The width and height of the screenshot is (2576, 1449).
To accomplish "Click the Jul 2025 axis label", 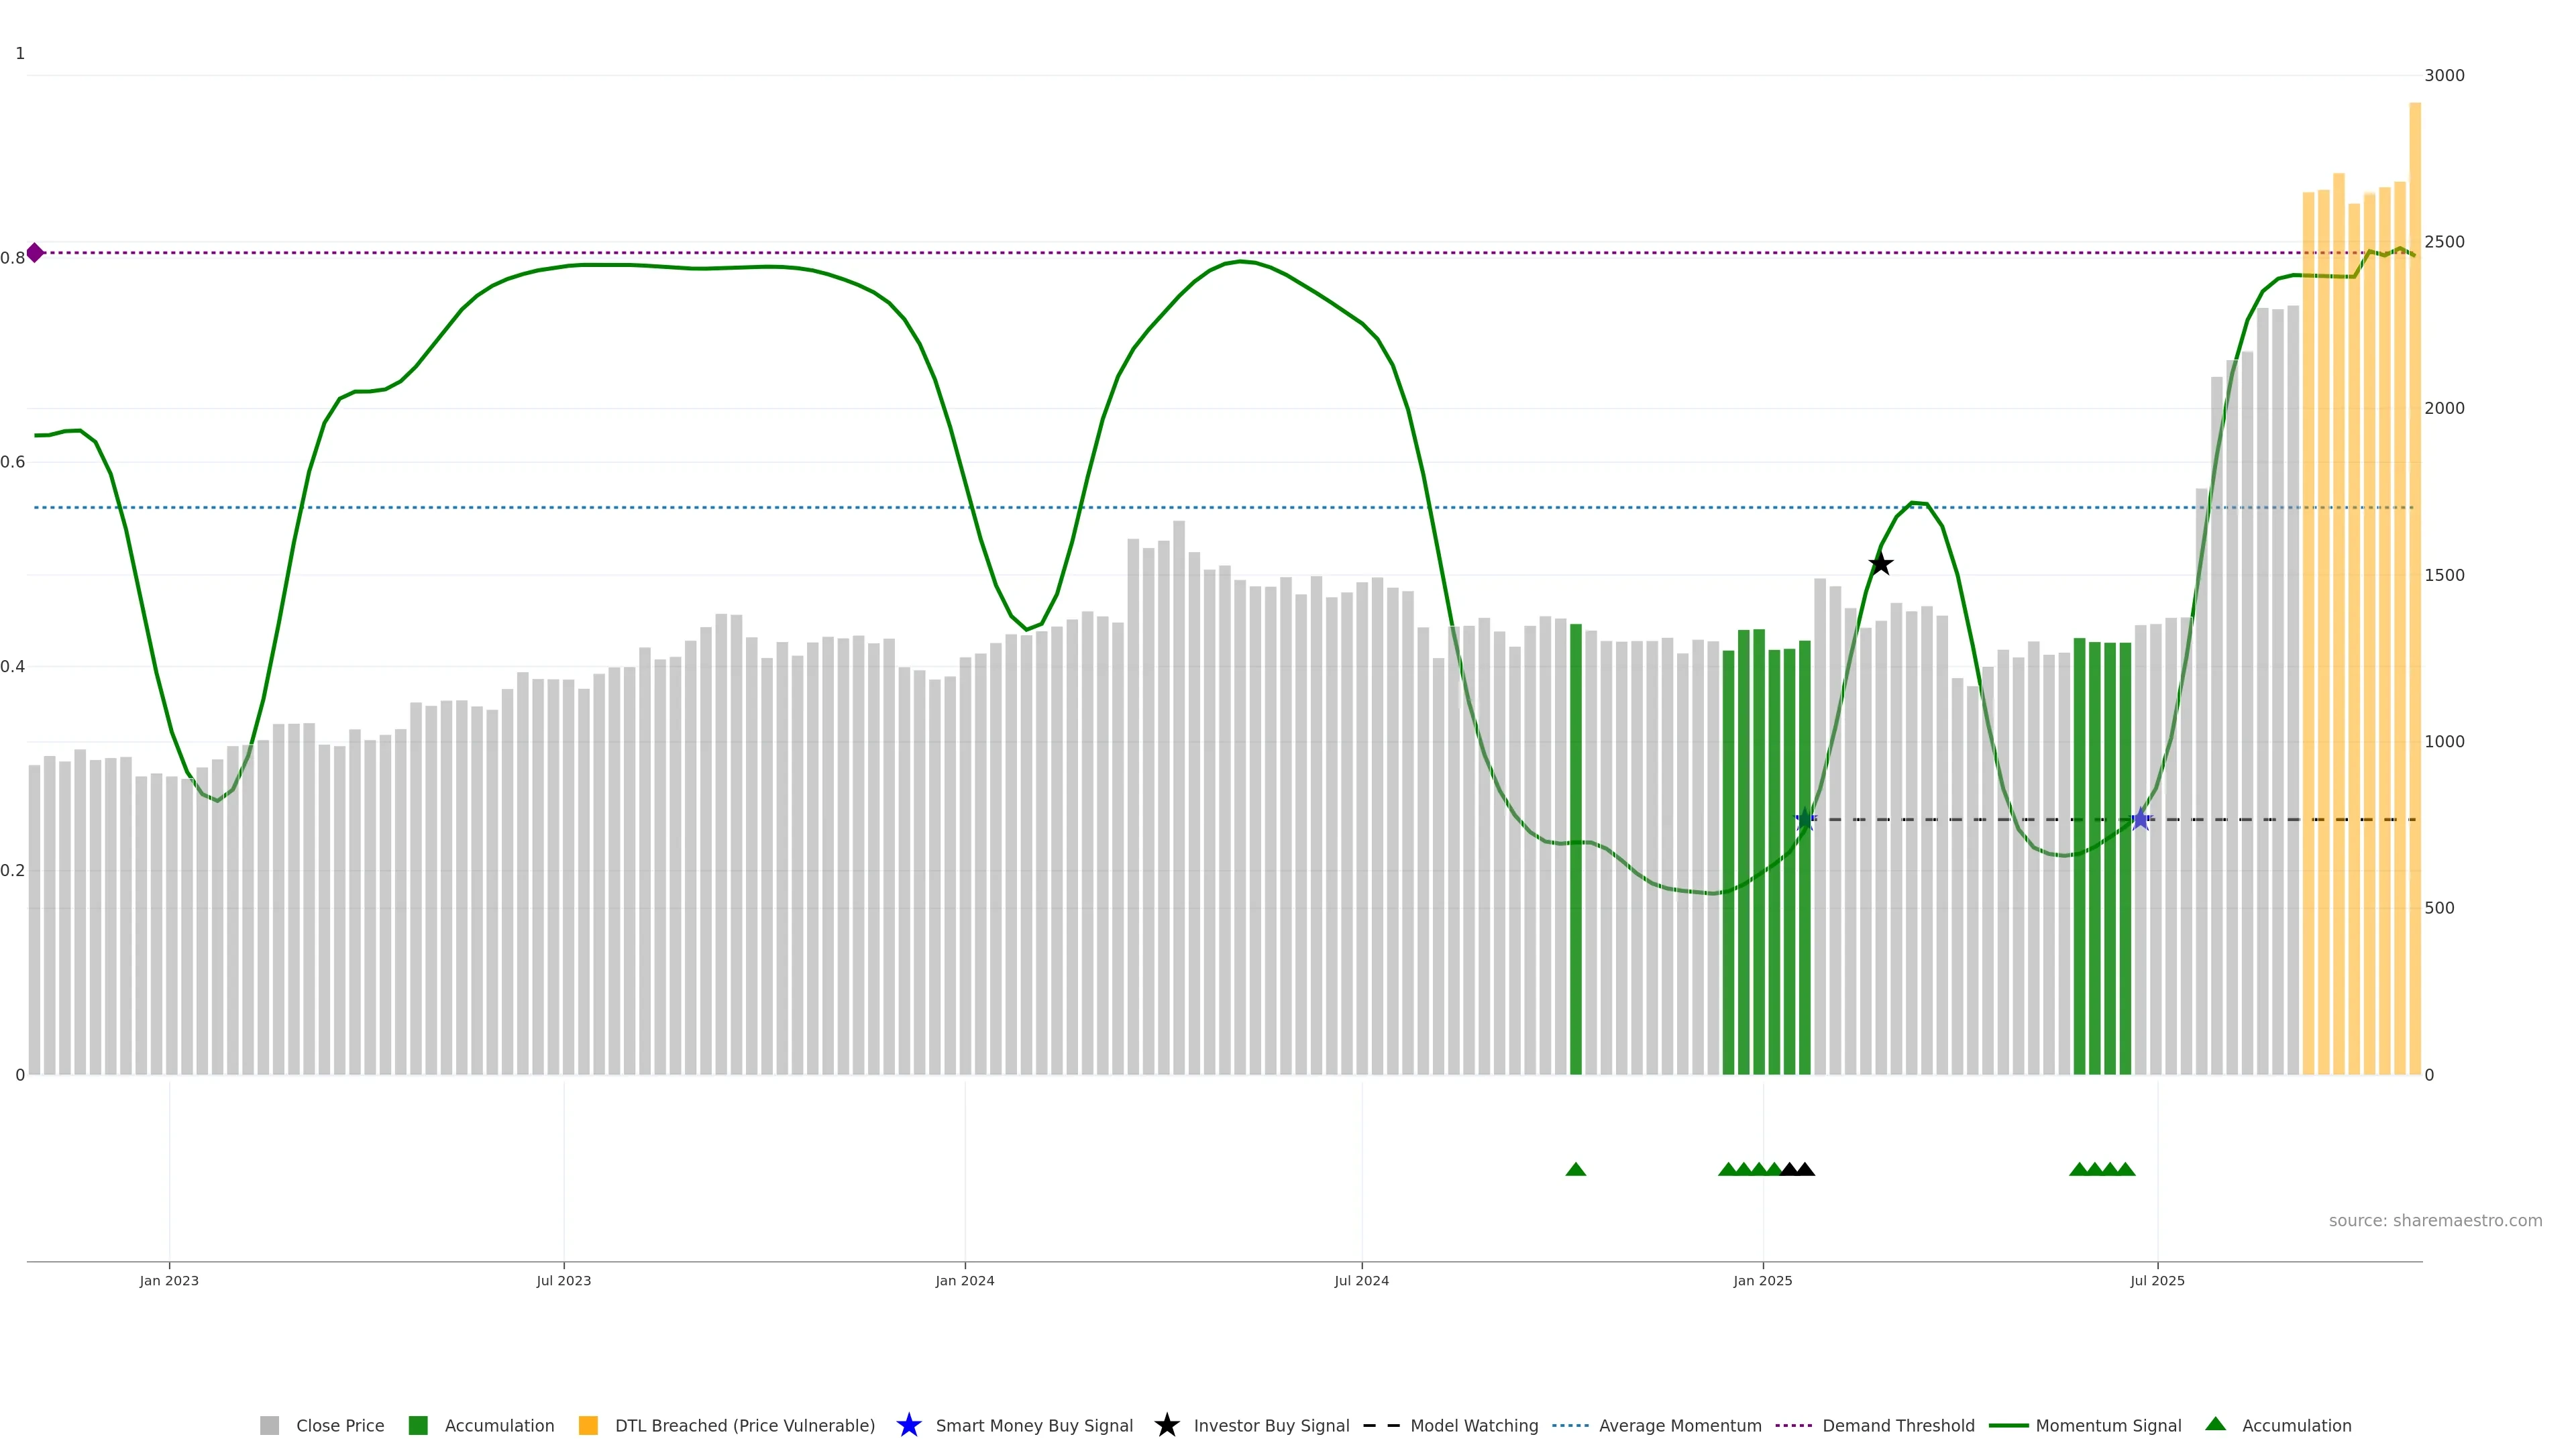I will [x=2157, y=1281].
